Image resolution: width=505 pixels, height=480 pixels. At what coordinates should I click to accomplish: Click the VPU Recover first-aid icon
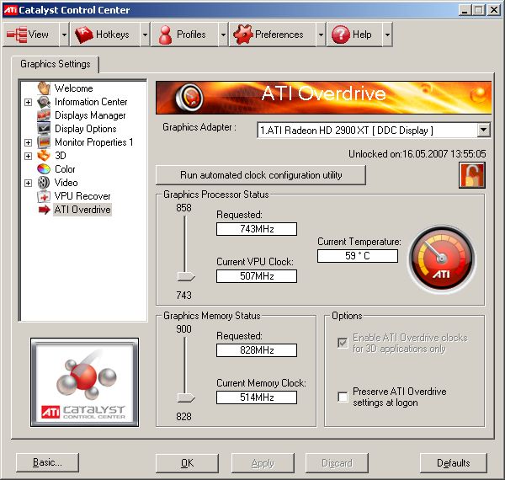coord(44,196)
